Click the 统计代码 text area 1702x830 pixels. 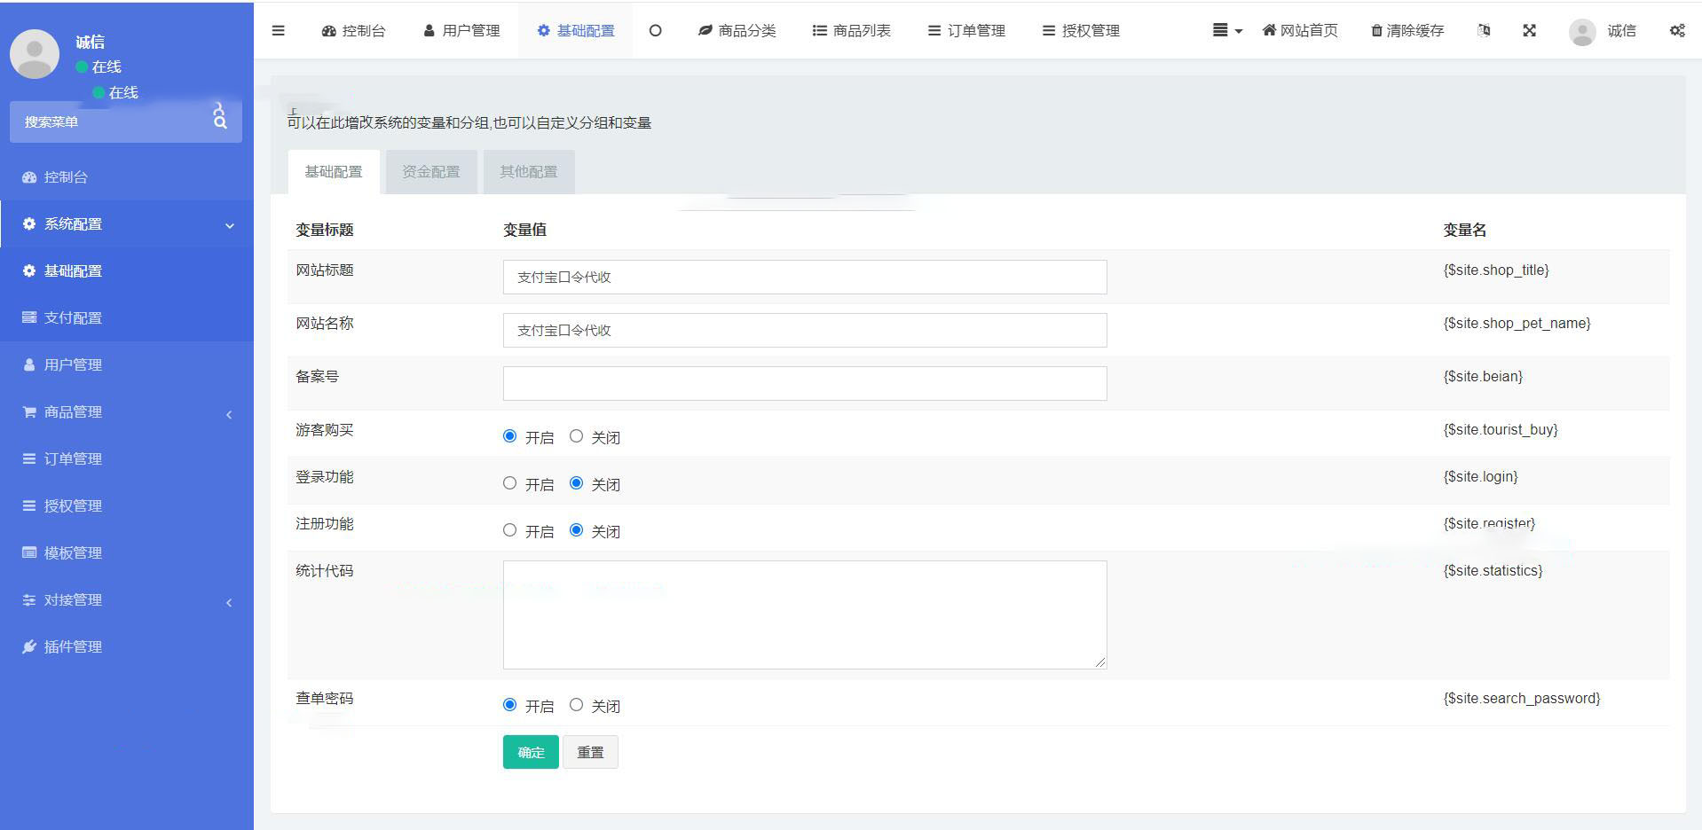(805, 615)
